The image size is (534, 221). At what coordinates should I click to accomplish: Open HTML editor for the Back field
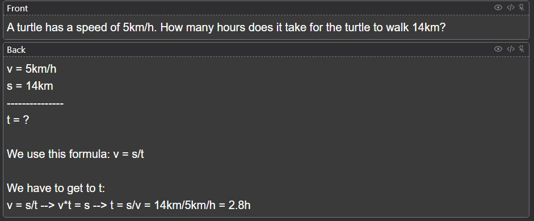pyautogui.click(x=510, y=49)
